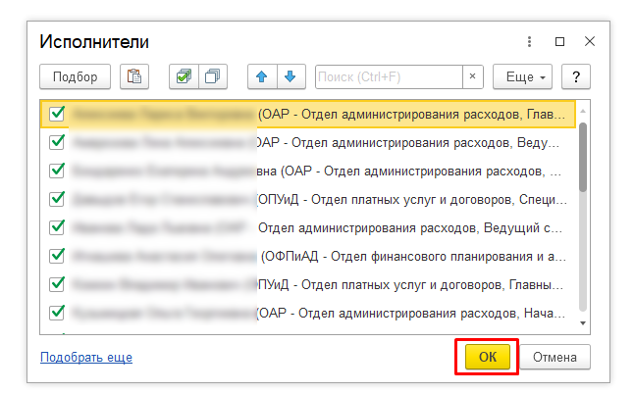Clear the search field with X icon
This screenshot has height=393, width=634.
pyautogui.click(x=473, y=76)
